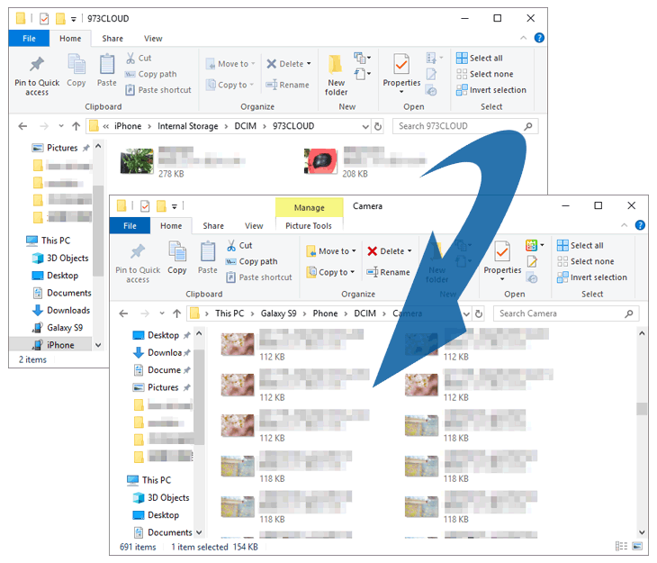Go up one level in Camera window
Viewport: 657px width, 563px height.
176,313
